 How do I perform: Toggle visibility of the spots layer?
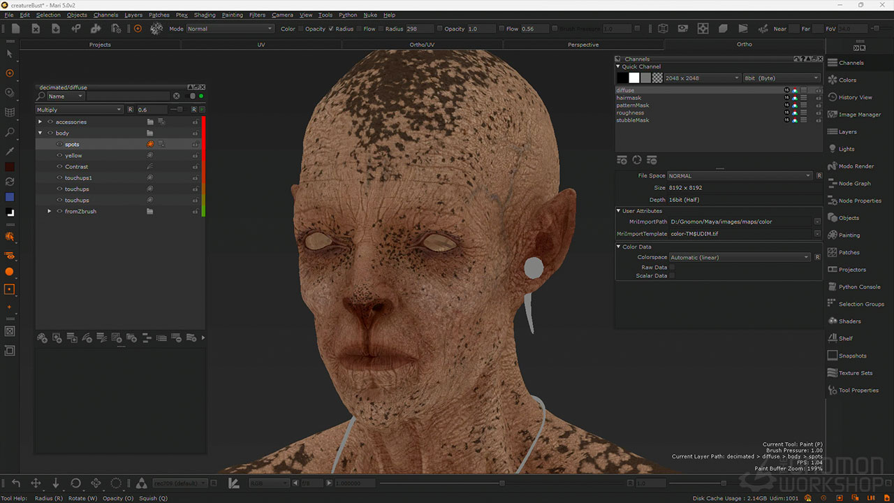(59, 145)
